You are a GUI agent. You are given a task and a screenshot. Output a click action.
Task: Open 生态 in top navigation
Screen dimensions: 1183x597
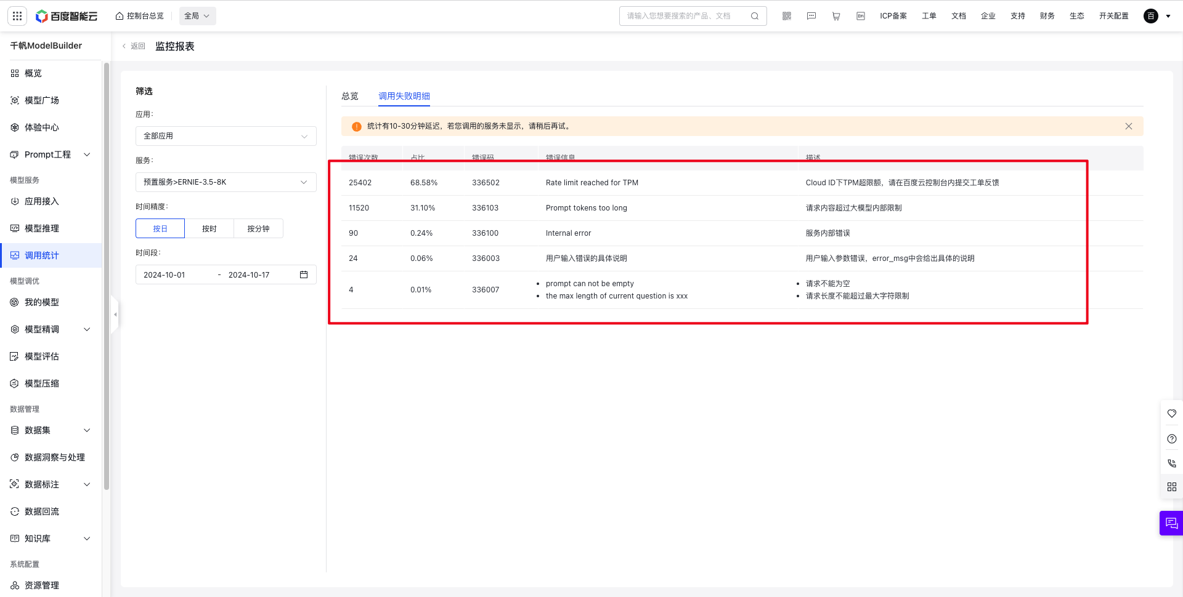(x=1077, y=16)
